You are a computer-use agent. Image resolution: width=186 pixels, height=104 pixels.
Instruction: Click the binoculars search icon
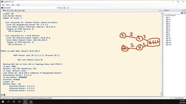click(182, 13)
